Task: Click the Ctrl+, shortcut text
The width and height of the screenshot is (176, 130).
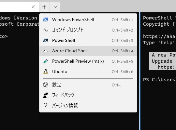Action: tap(116, 85)
